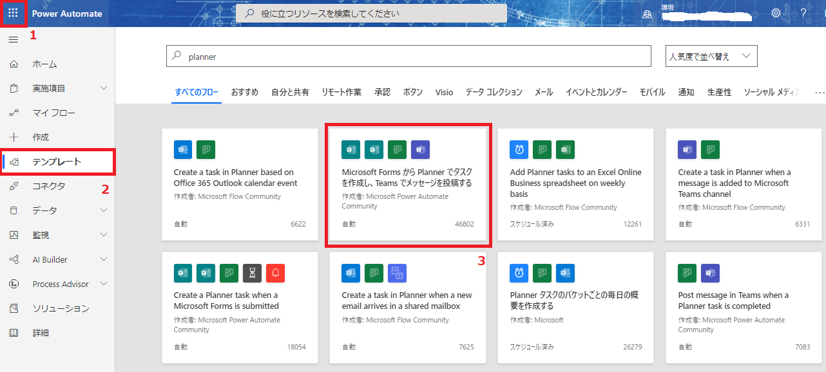Viewport: 826px width, 372px height.
Task: Click the flow icon beside マイ フロー
Action: click(14, 113)
